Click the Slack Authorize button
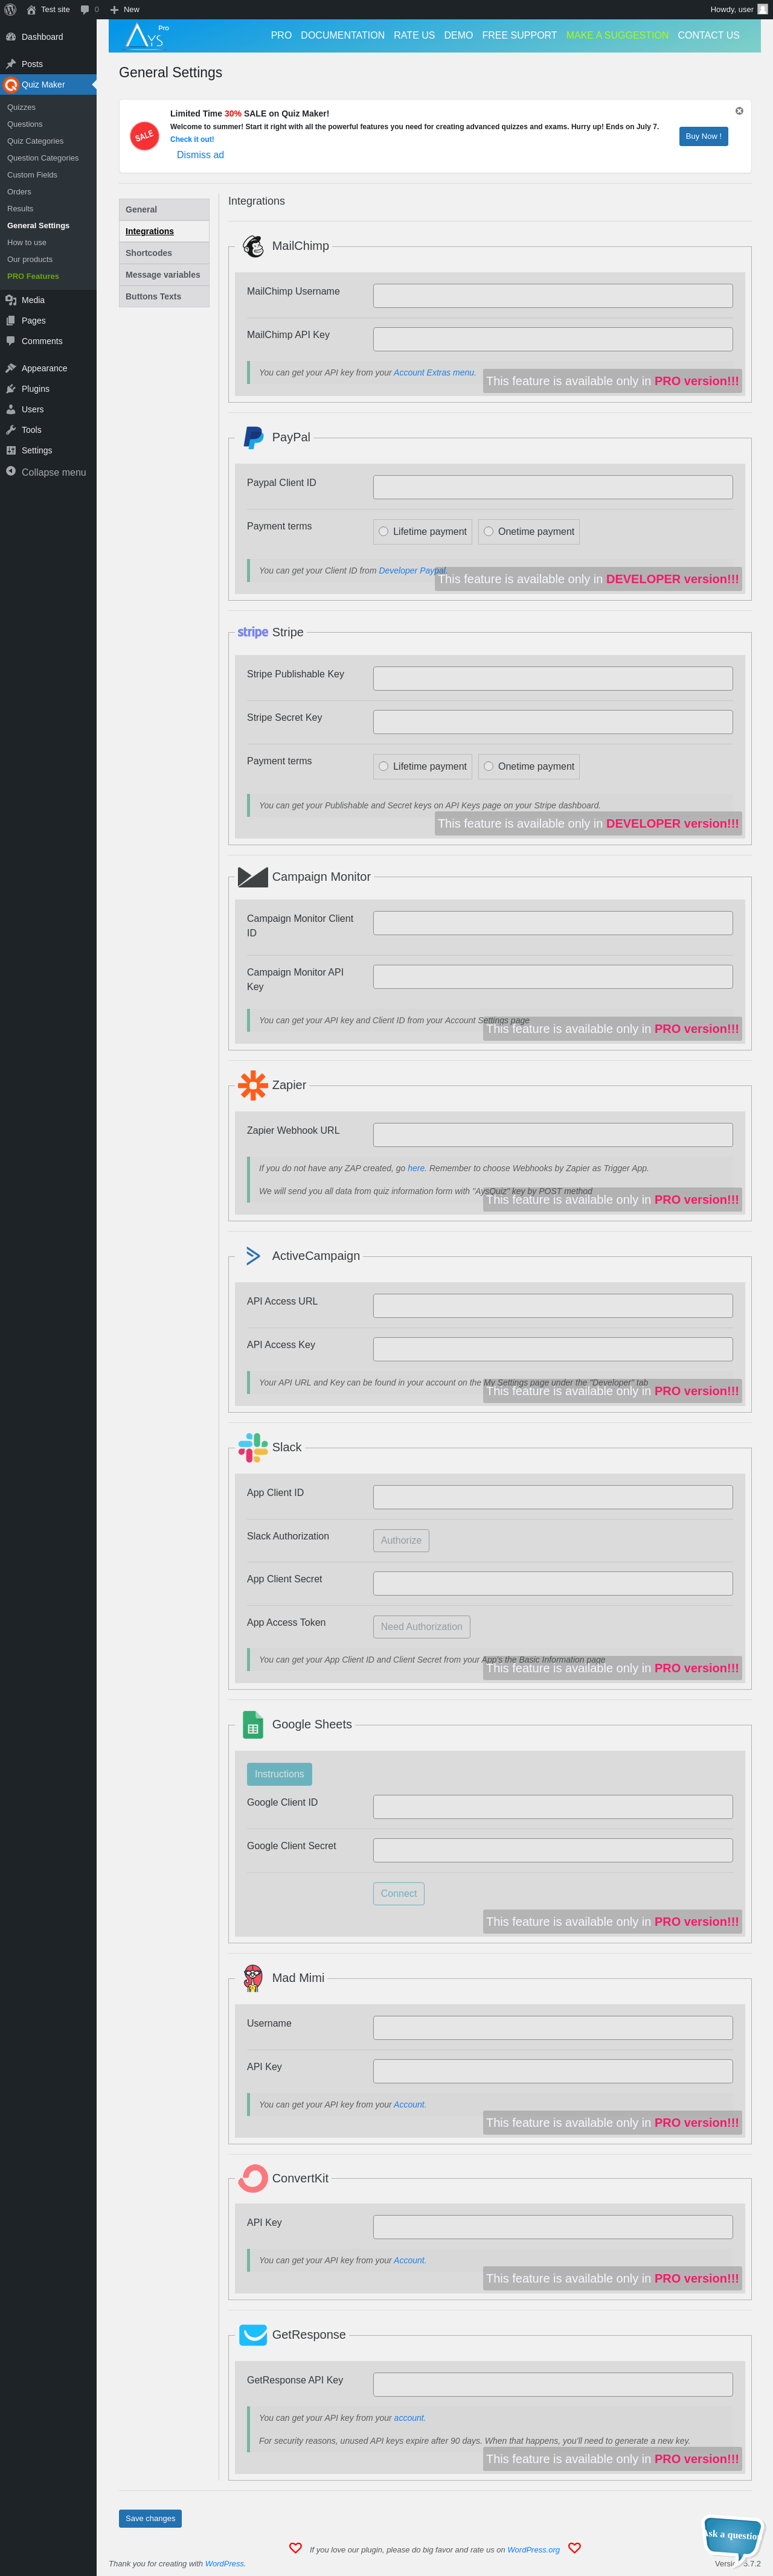Screen dimensions: 773x2576 (x=401, y=1540)
